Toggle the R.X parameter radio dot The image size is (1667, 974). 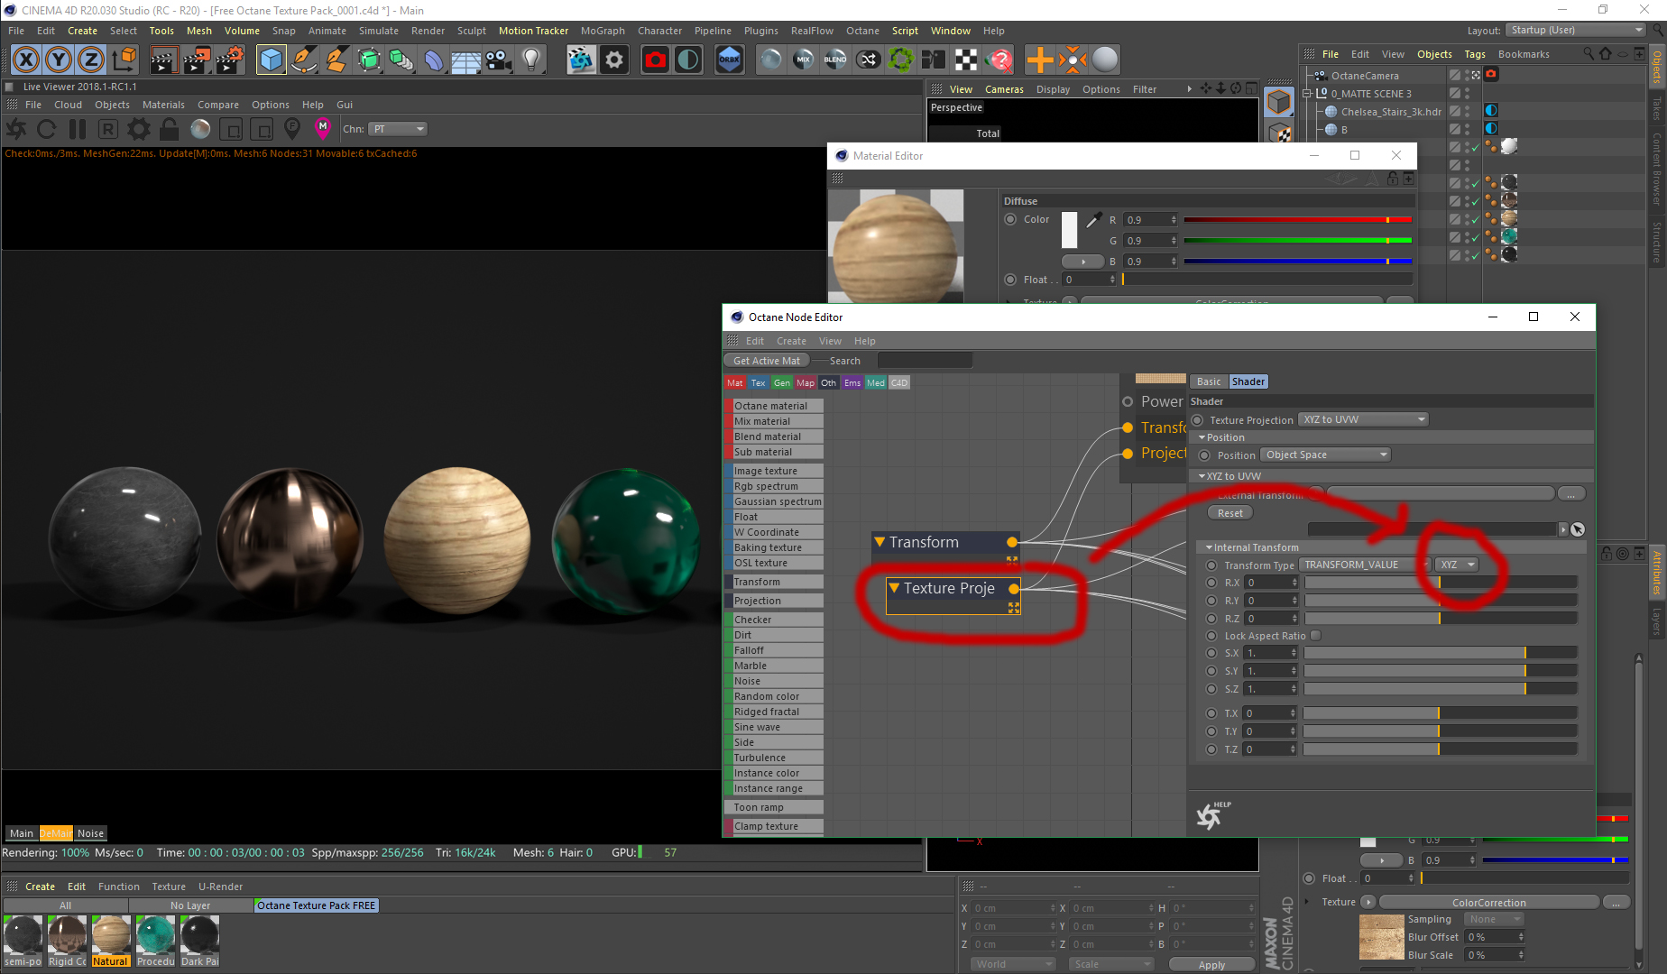pos(1211,583)
